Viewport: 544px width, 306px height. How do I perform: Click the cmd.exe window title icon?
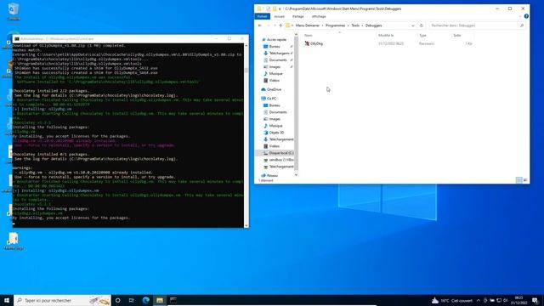click(17, 39)
